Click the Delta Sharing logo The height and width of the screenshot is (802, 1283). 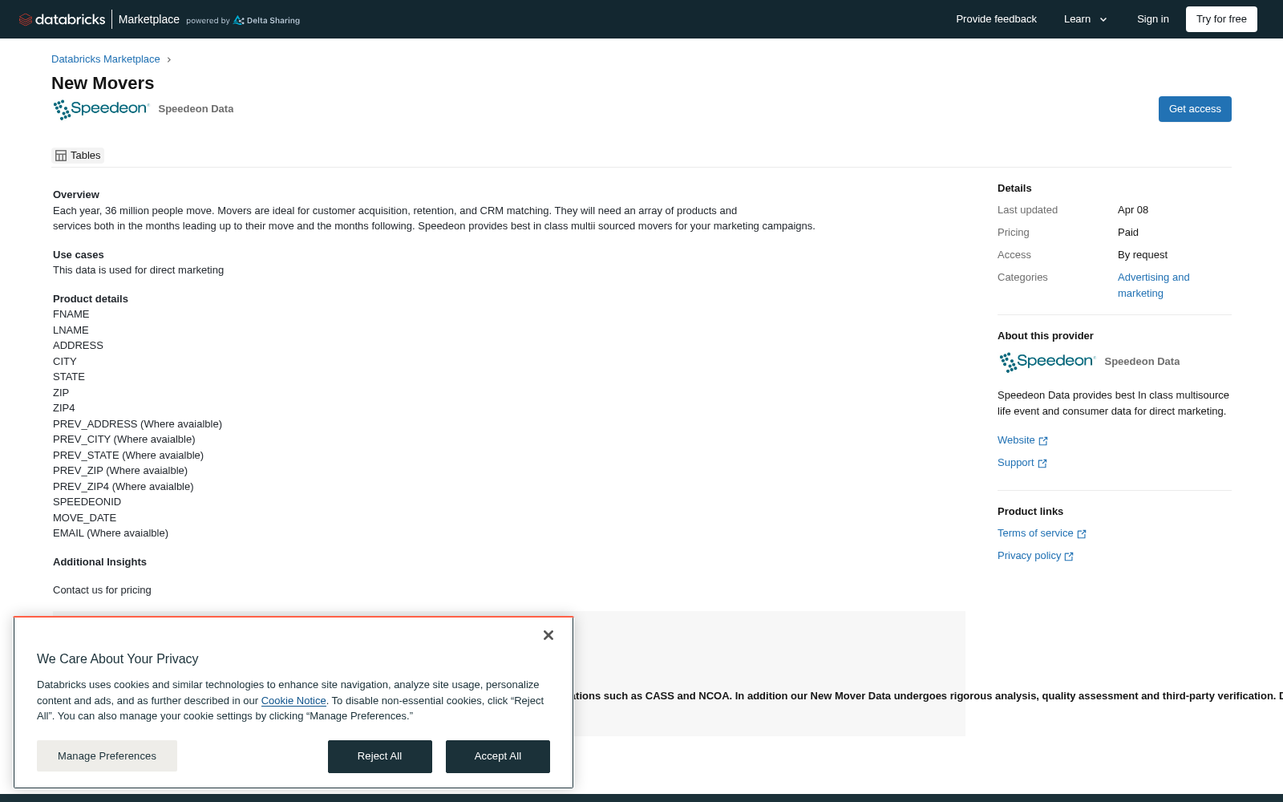coord(266,20)
